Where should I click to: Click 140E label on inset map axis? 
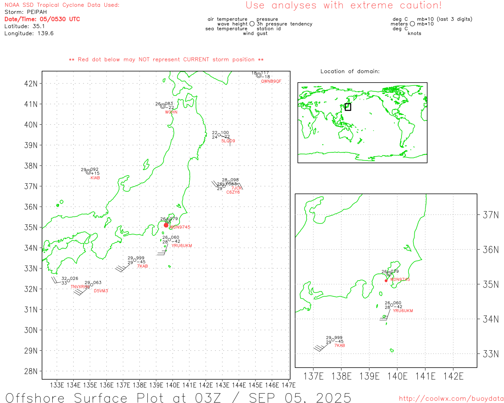397,376
